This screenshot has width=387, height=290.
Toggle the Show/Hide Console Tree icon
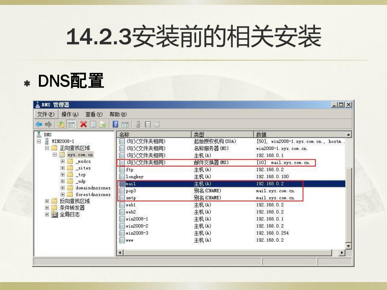(x=71, y=125)
